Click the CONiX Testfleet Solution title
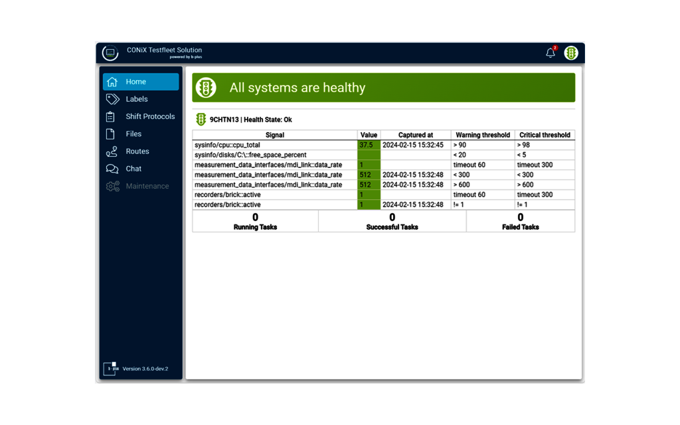Viewport: 680px width, 425px height. (165, 50)
